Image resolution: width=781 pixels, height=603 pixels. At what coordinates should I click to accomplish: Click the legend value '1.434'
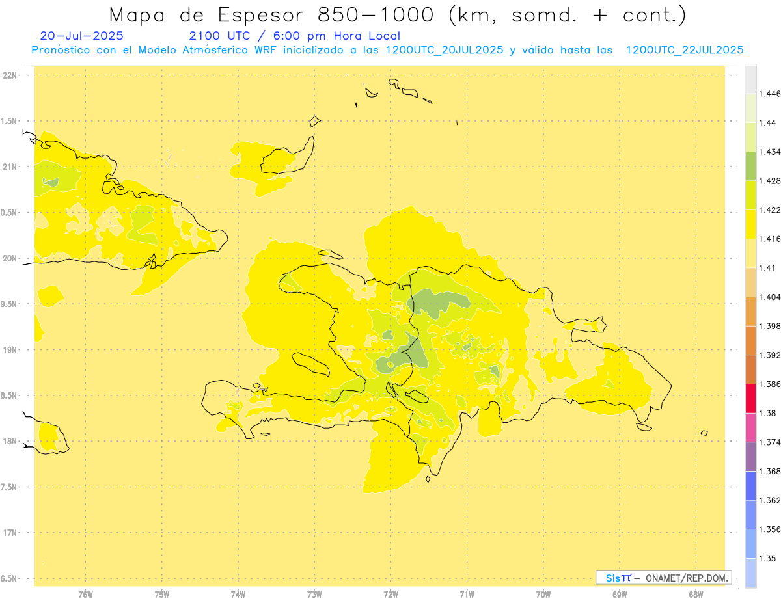coord(771,152)
